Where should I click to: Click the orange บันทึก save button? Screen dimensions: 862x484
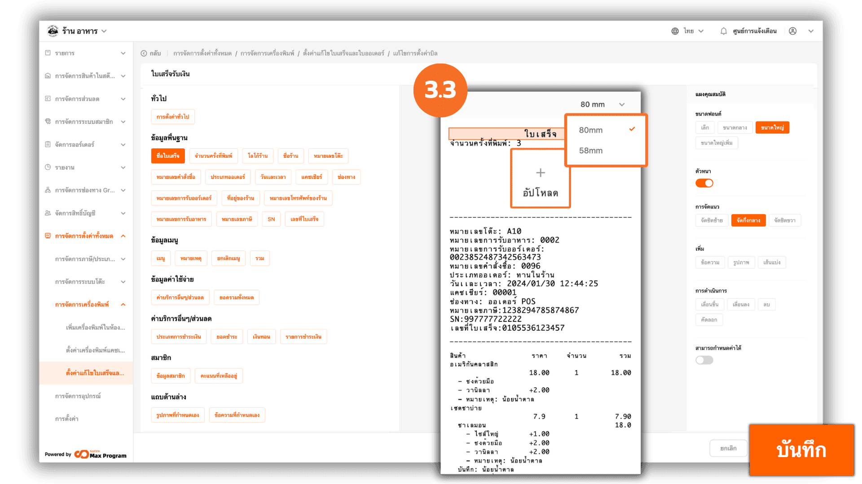tap(801, 449)
